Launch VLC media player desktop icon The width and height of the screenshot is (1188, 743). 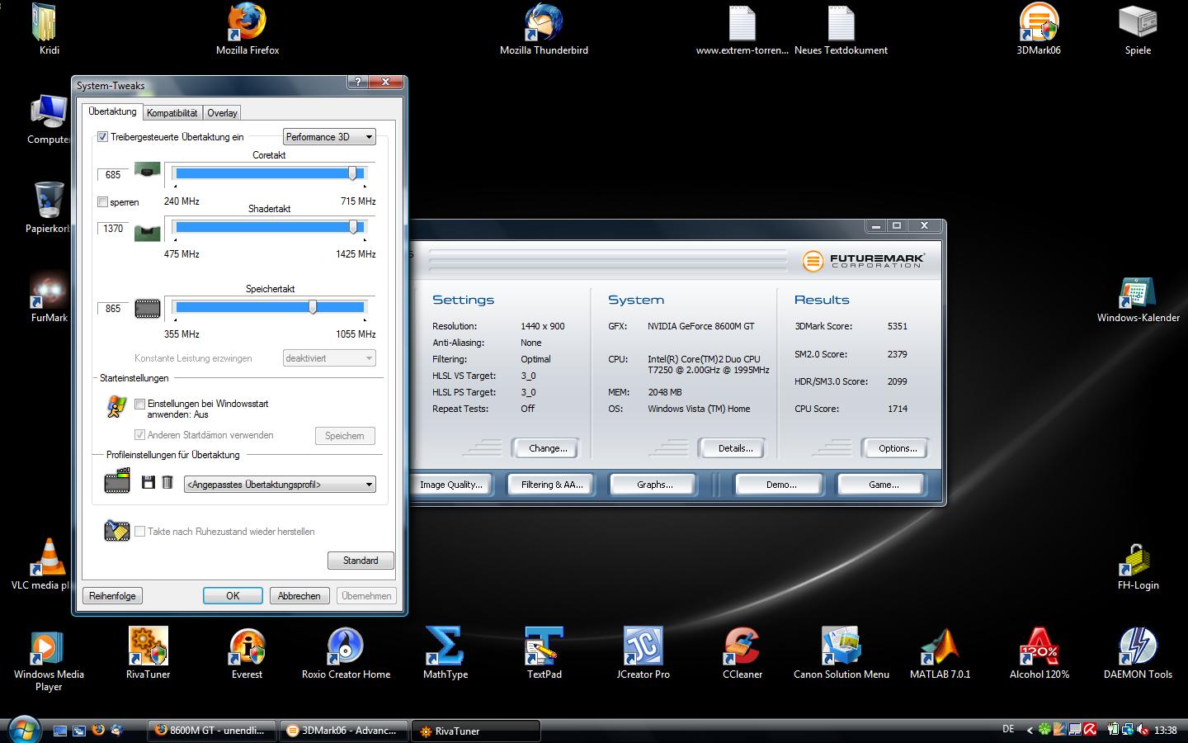[x=45, y=565]
